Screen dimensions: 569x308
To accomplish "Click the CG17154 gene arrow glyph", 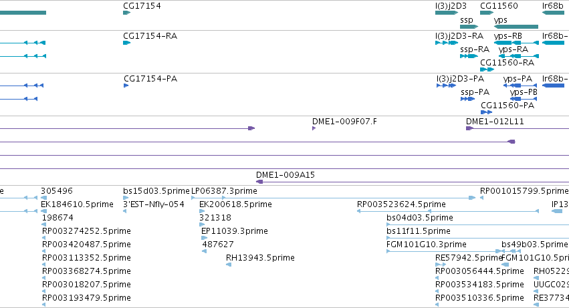I will coord(126,13).
